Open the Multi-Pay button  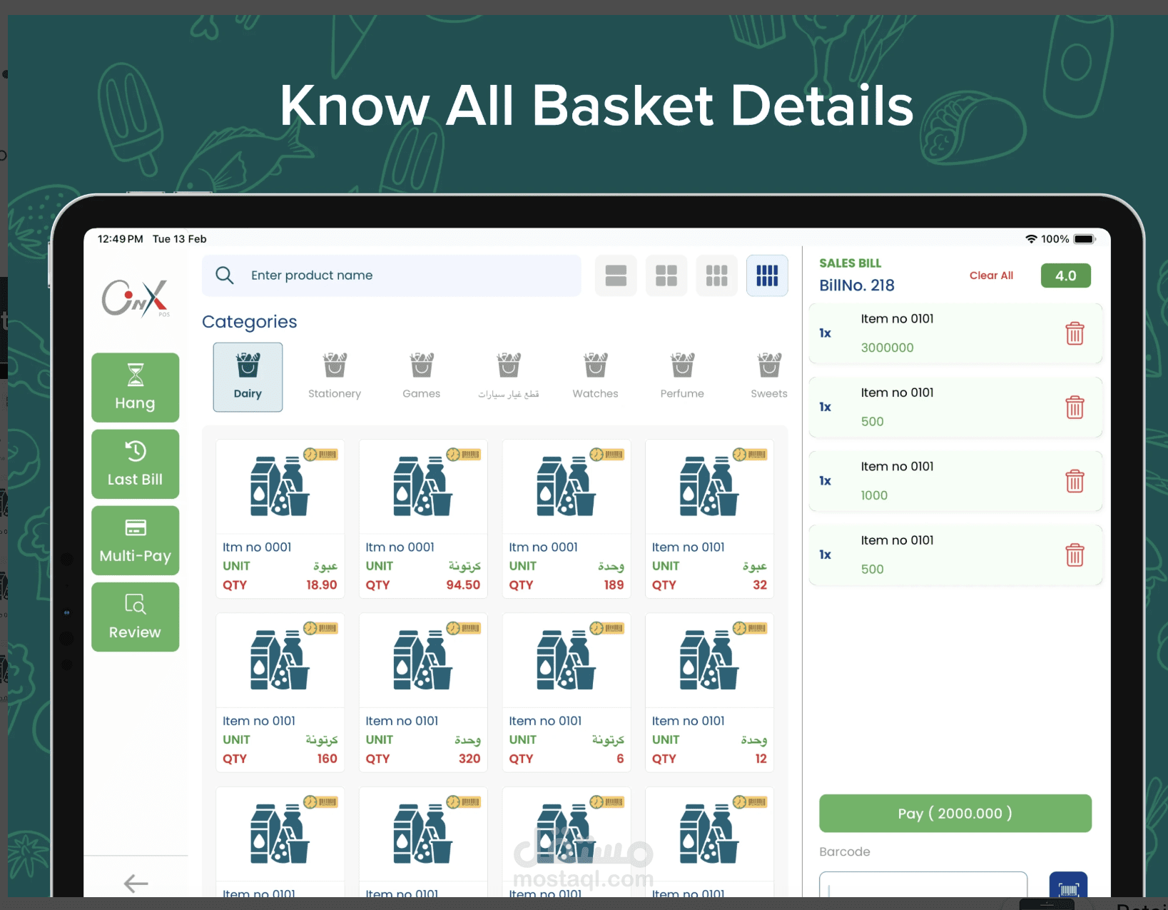point(135,540)
